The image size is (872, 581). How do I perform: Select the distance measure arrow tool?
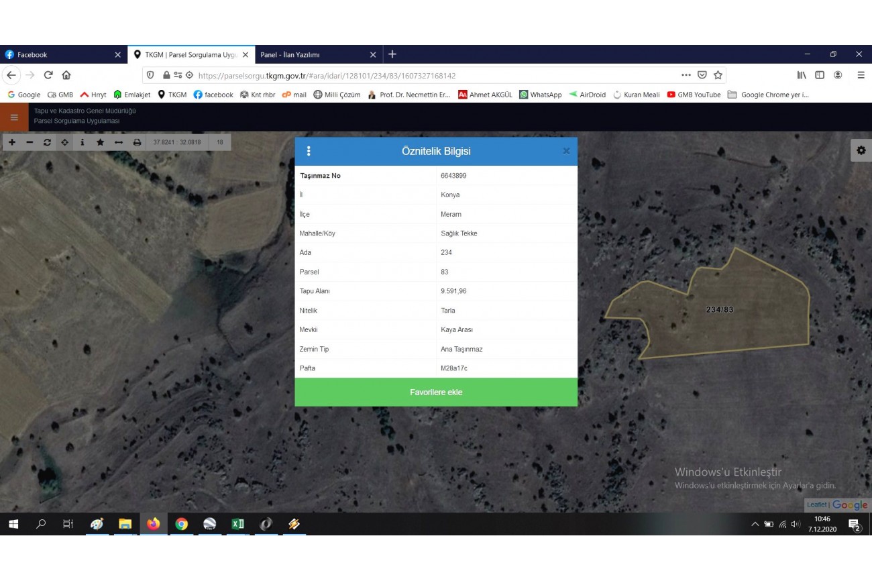point(119,142)
